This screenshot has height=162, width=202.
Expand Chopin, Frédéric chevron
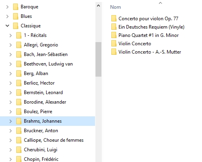[x=11, y=159]
